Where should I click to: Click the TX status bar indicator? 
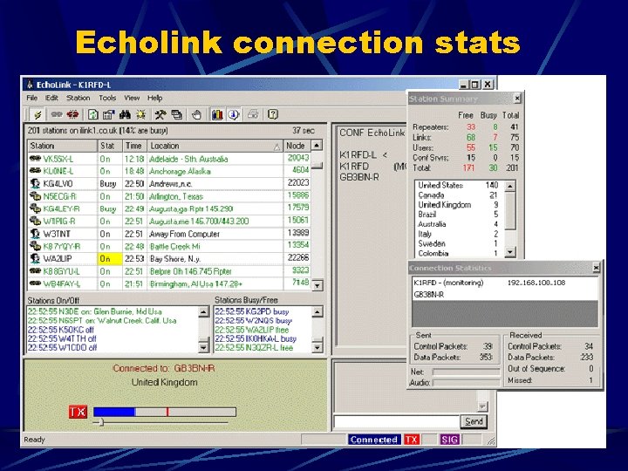pyautogui.click(x=411, y=440)
